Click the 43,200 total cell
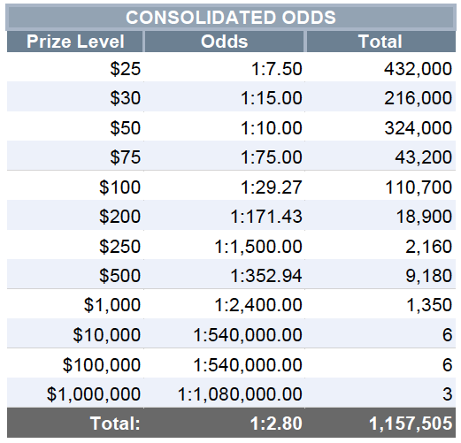 pyautogui.click(x=380, y=156)
